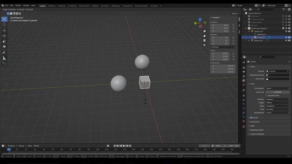The width and height of the screenshot is (292, 164).
Task: Switch orthographic/perspective grid icon
Action: pos(204,45)
